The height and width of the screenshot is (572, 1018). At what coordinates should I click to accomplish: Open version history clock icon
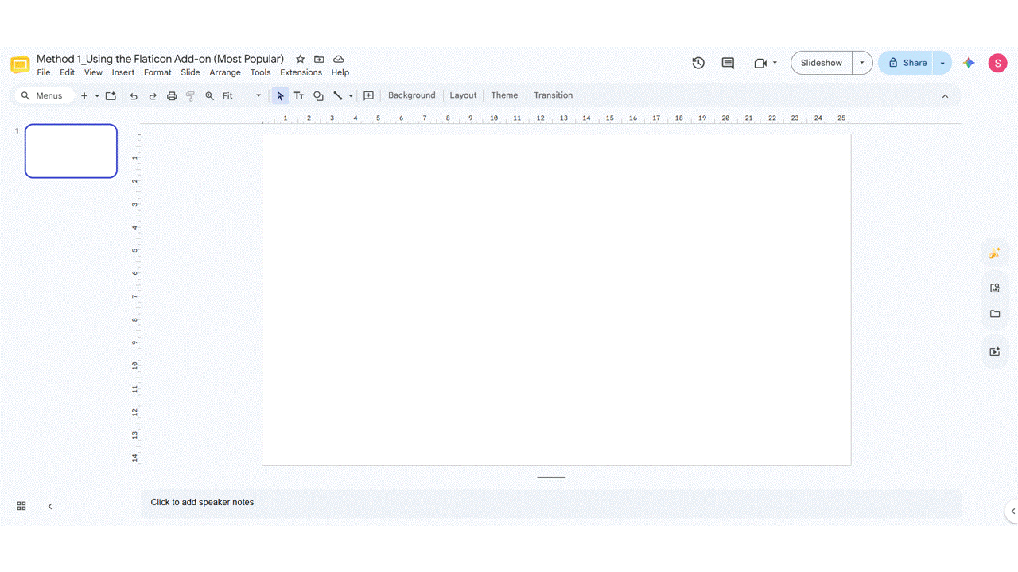click(698, 63)
